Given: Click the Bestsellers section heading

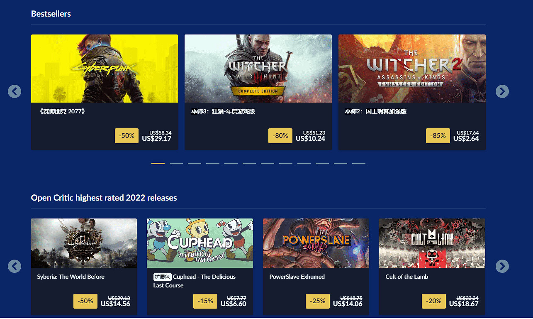Looking at the screenshot, I should [51, 14].
